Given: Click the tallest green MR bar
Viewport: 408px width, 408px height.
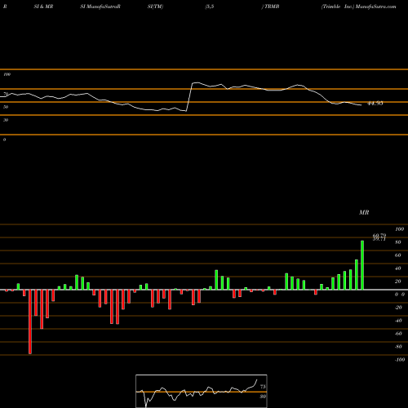Looking at the screenshot, I should coord(362,265).
